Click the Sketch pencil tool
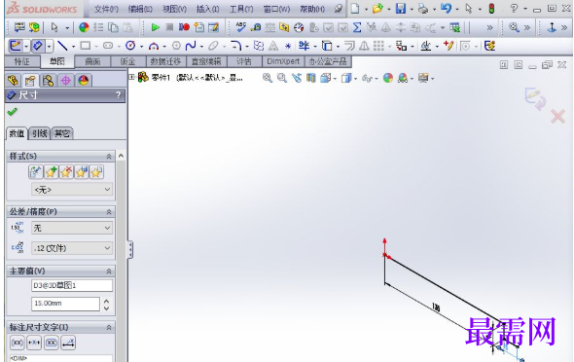 (x=16, y=46)
